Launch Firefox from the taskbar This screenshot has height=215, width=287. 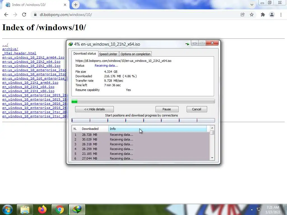tap(42, 209)
